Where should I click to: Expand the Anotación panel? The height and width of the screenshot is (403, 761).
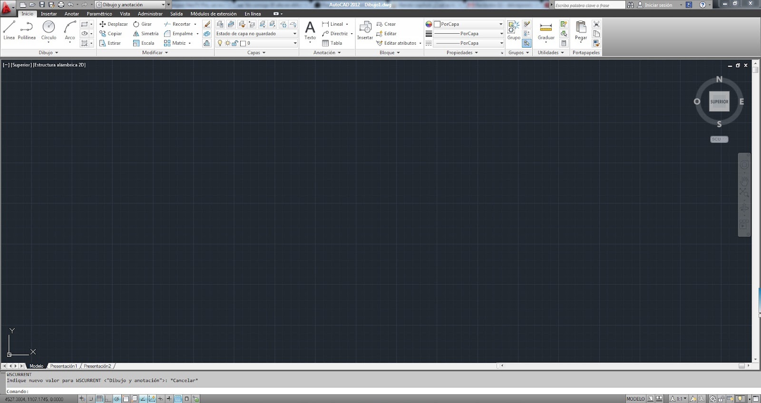coord(327,52)
